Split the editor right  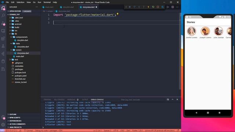pos(173,7)
